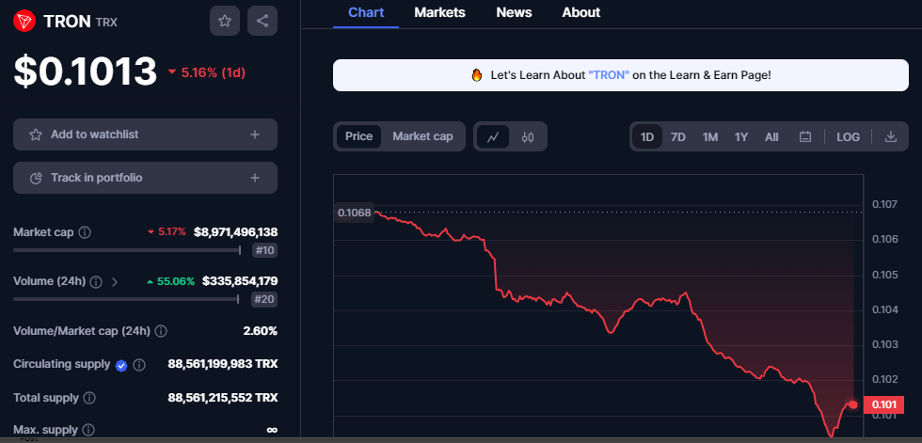Select the 1Y time range
The image size is (922, 443).
point(741,137)
